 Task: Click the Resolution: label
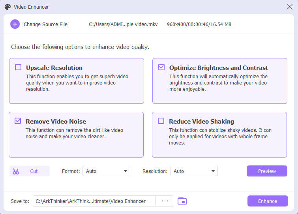tap(155, 171)
